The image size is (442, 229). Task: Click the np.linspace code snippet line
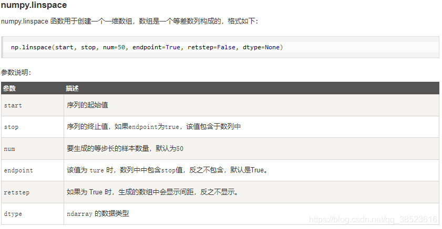[147, 47]
